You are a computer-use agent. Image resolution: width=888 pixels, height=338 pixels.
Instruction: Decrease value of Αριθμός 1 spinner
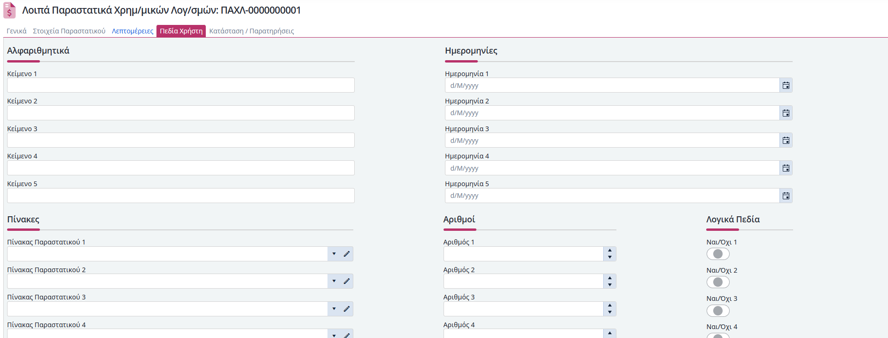(x=610, y=257)
